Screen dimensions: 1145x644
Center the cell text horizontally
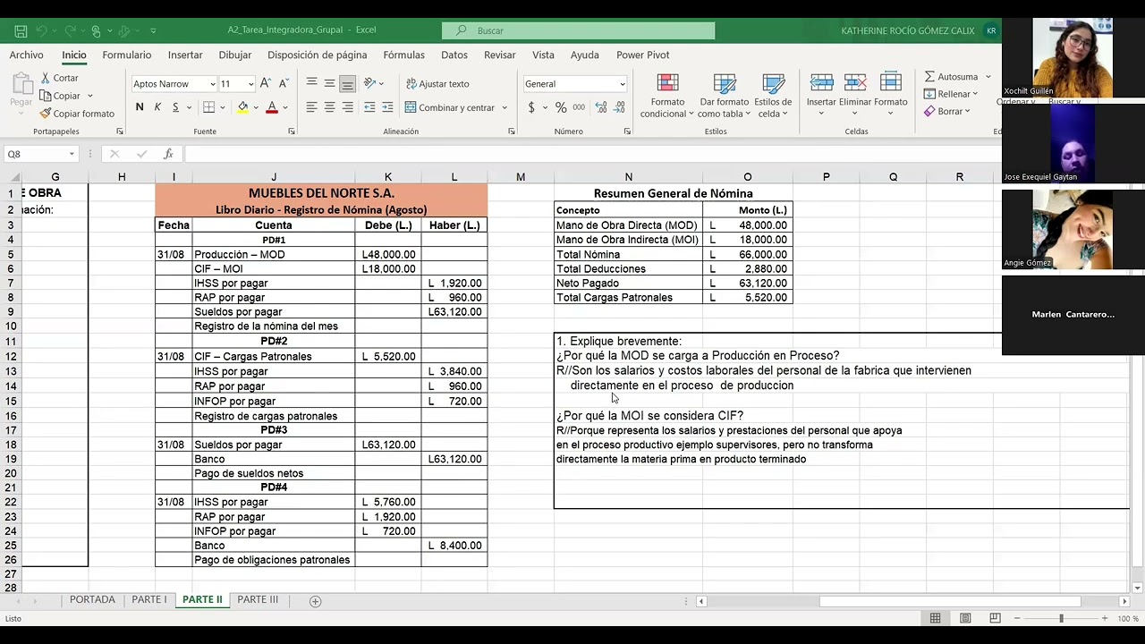click(x=329, y=107)
